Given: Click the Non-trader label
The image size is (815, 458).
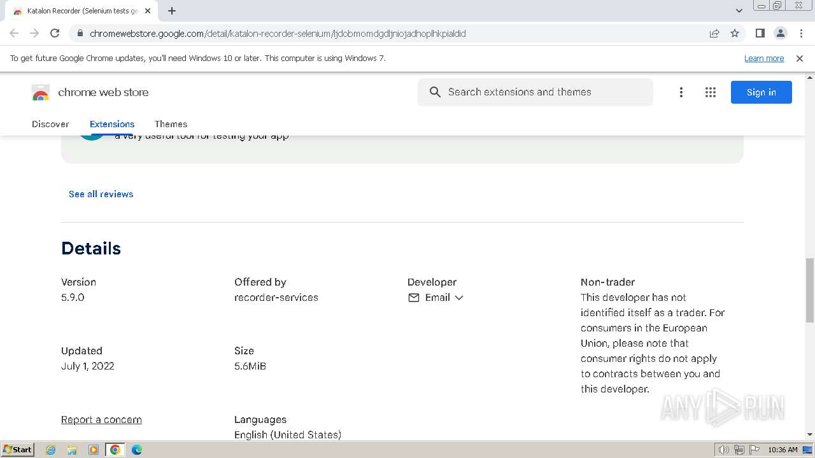Looking at the screenshot, I should point(607,282).
